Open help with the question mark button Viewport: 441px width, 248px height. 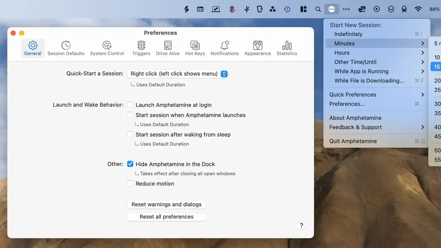[x=301, y=226]
